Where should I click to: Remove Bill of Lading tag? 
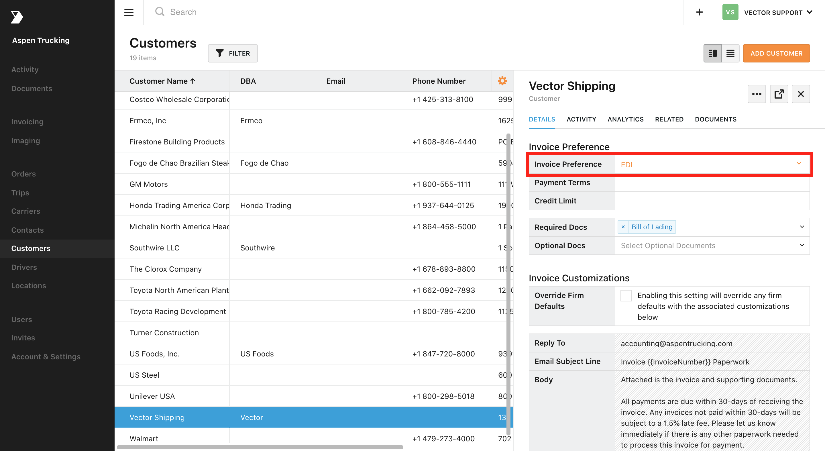[x=623, y=227]
